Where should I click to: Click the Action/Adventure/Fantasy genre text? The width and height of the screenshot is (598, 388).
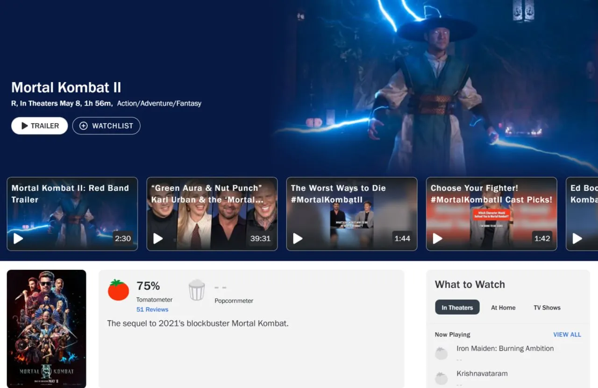(x=159, y=103)
